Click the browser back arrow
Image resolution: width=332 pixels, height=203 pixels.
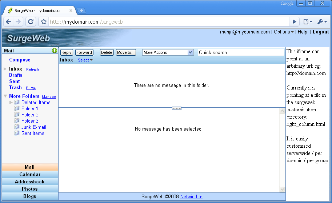click(x=8, y=22)
